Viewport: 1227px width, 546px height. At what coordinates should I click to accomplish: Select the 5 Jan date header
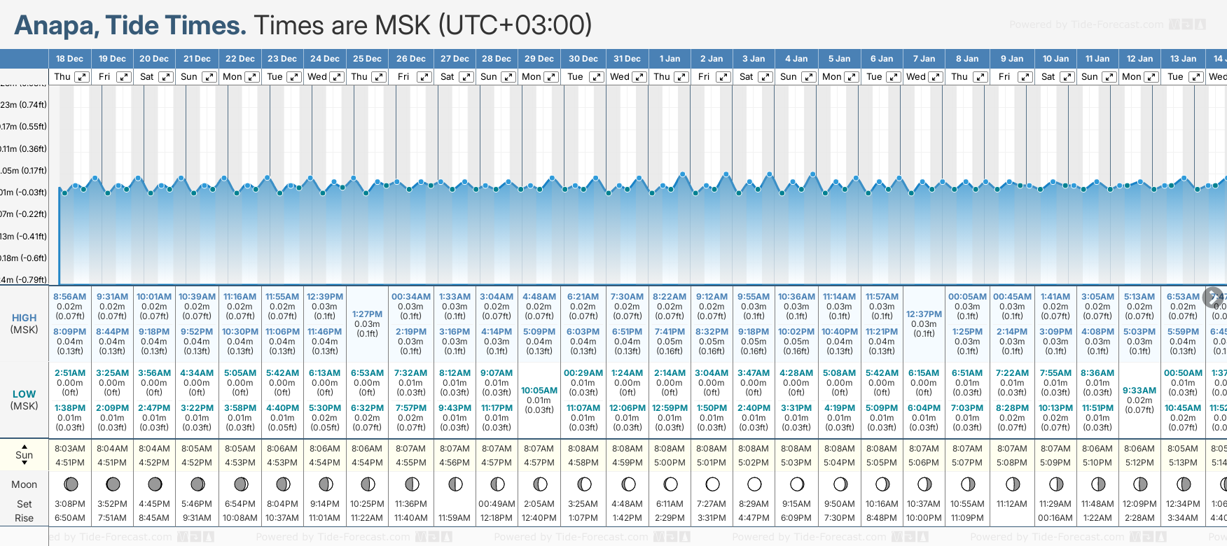click(x=840, y=59)
